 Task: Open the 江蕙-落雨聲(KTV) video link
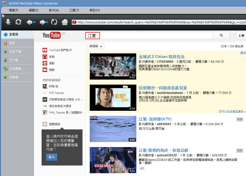pyautogui.click(x=155, y=119)
